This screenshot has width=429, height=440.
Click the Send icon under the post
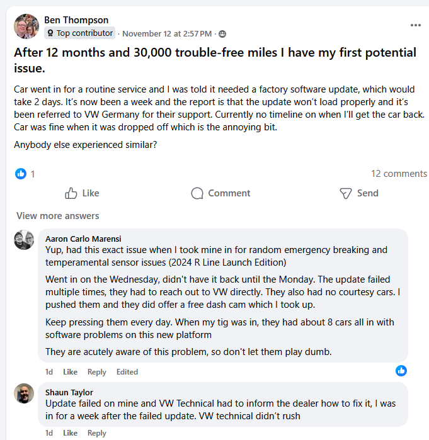(345, 193)
